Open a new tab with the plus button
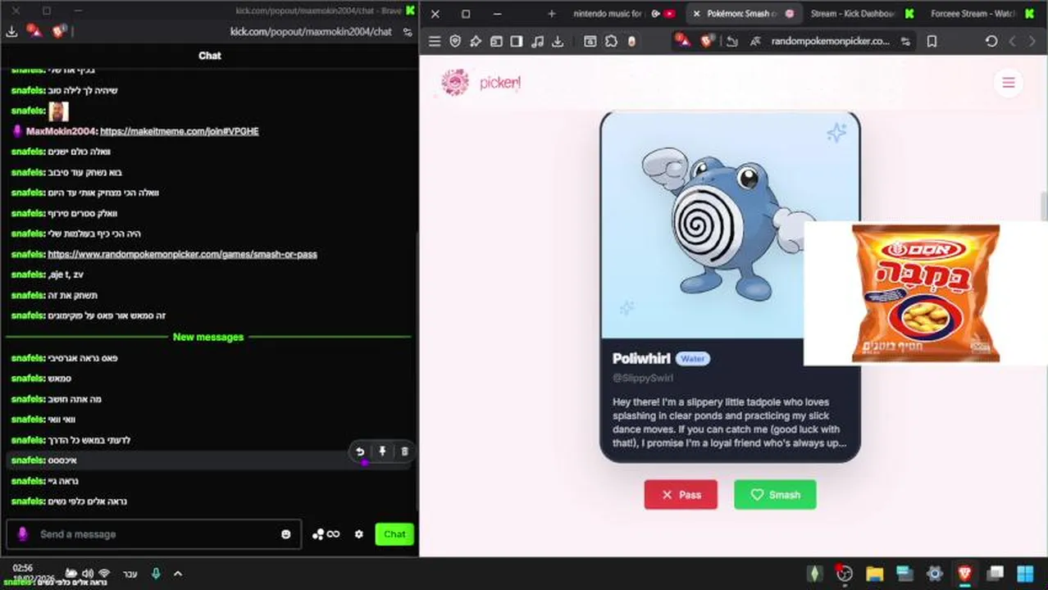The image size is (1048, 590). 552,14
